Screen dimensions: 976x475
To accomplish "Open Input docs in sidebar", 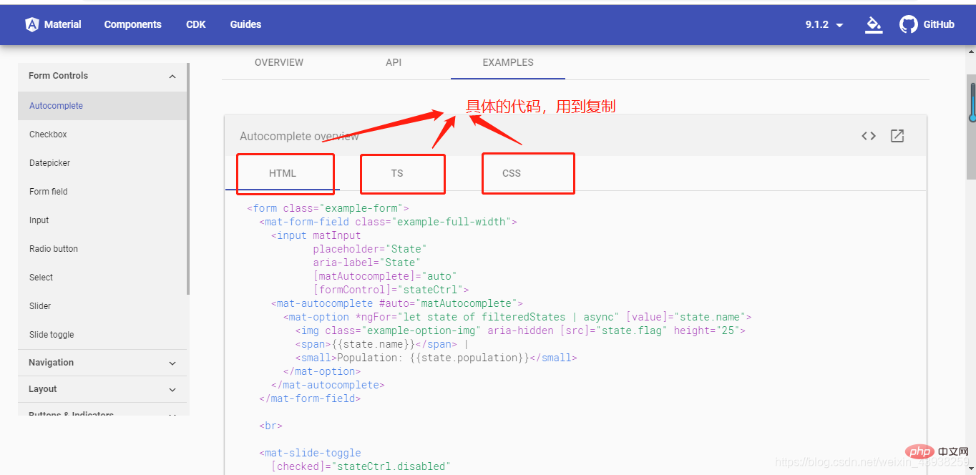I will click(102, 220).
